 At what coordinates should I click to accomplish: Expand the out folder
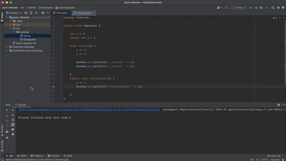click(x=10, y=25)
